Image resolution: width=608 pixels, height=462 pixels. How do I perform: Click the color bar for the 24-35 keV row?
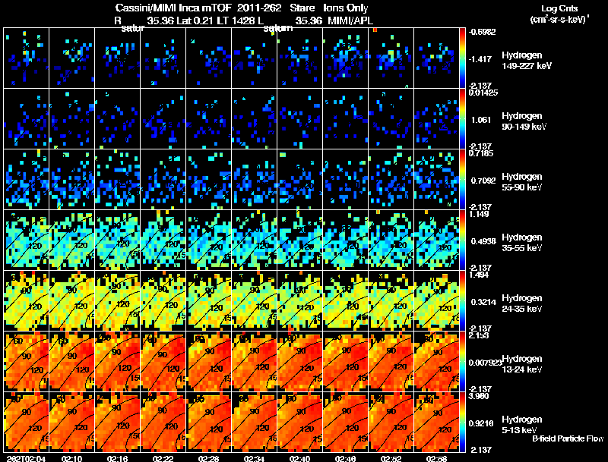462,301
